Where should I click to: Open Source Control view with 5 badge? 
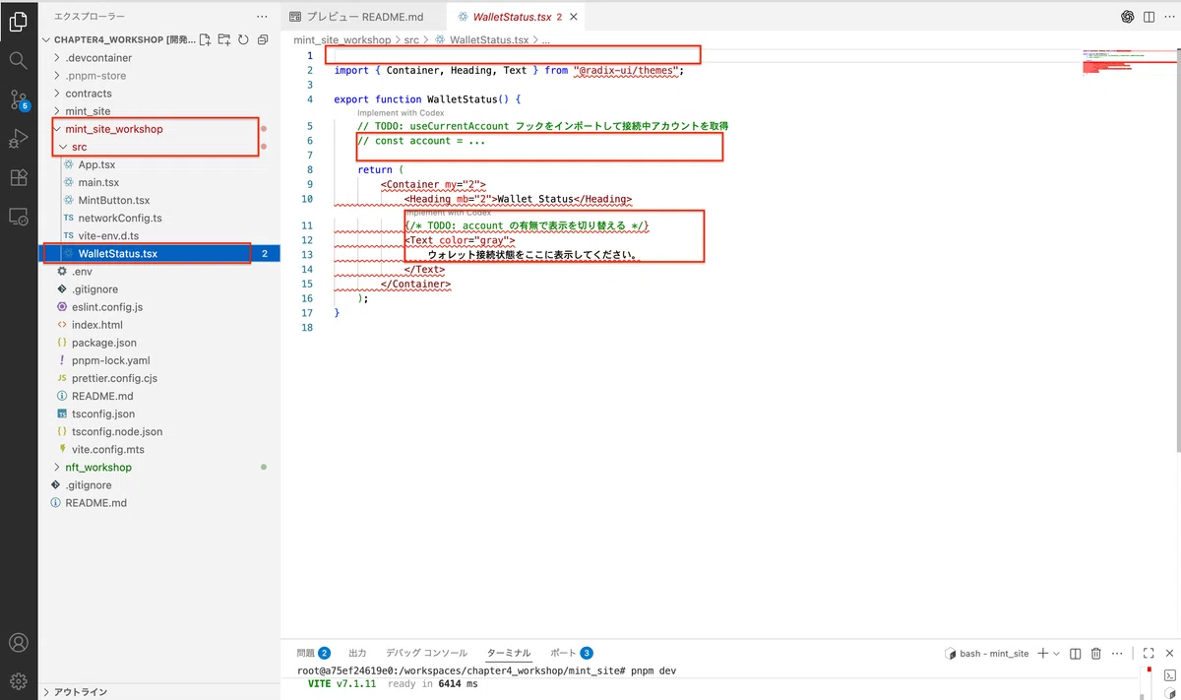[18, 99]
